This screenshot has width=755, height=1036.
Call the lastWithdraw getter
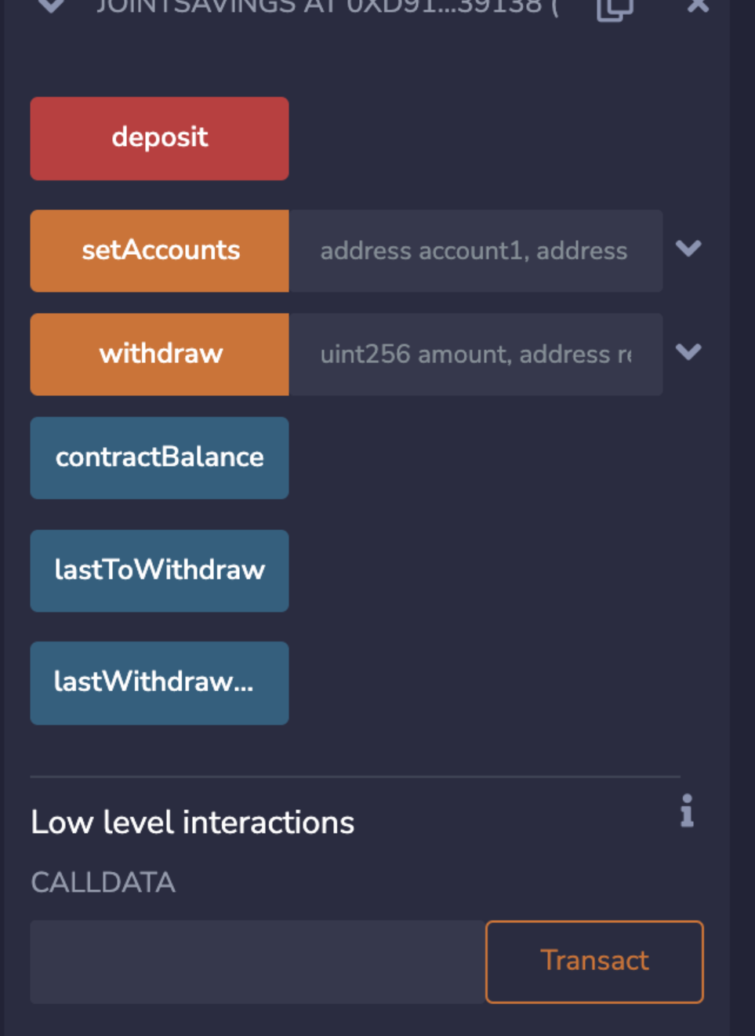coord(159,682)
